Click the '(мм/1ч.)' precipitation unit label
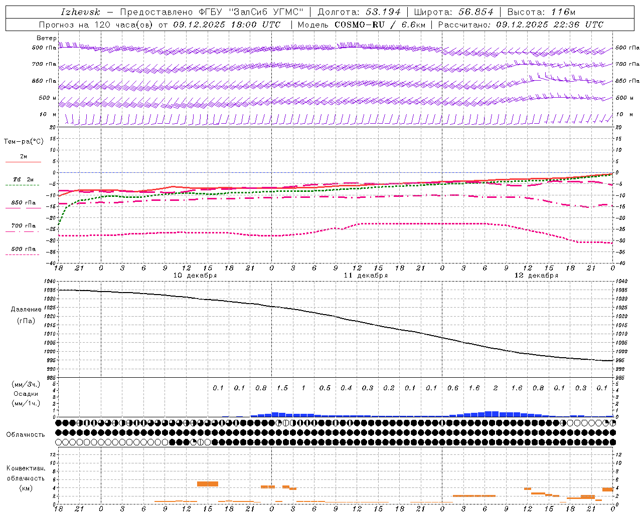 [x=26, y=403]
